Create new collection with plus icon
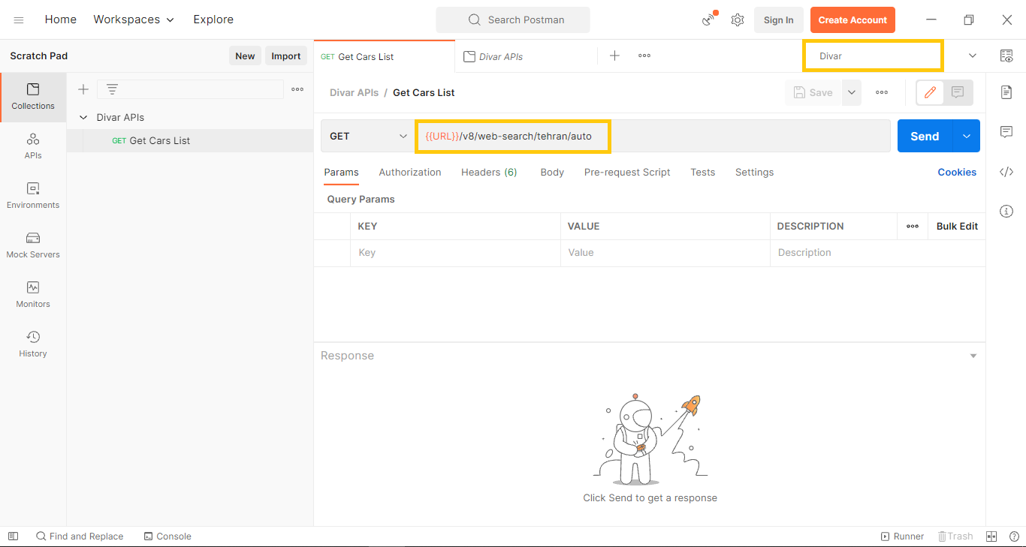1026x547 pixels. [x=83, y=89]
